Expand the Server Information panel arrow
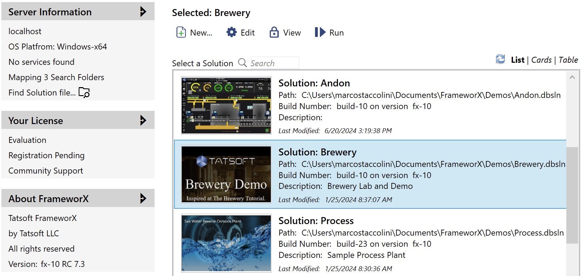Image resolution: width=582 pixels, height=276 pixels. point(143,11)
